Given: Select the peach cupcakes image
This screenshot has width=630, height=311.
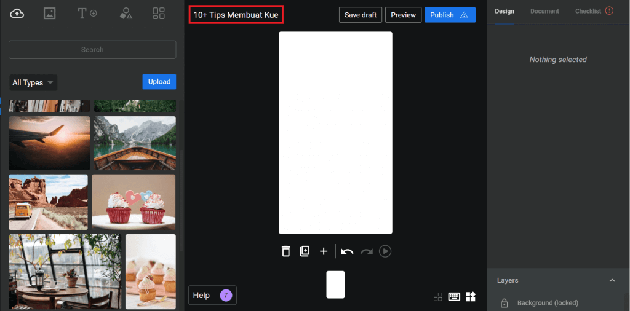Looking at the screenshot, I should [x=151, y=272].
